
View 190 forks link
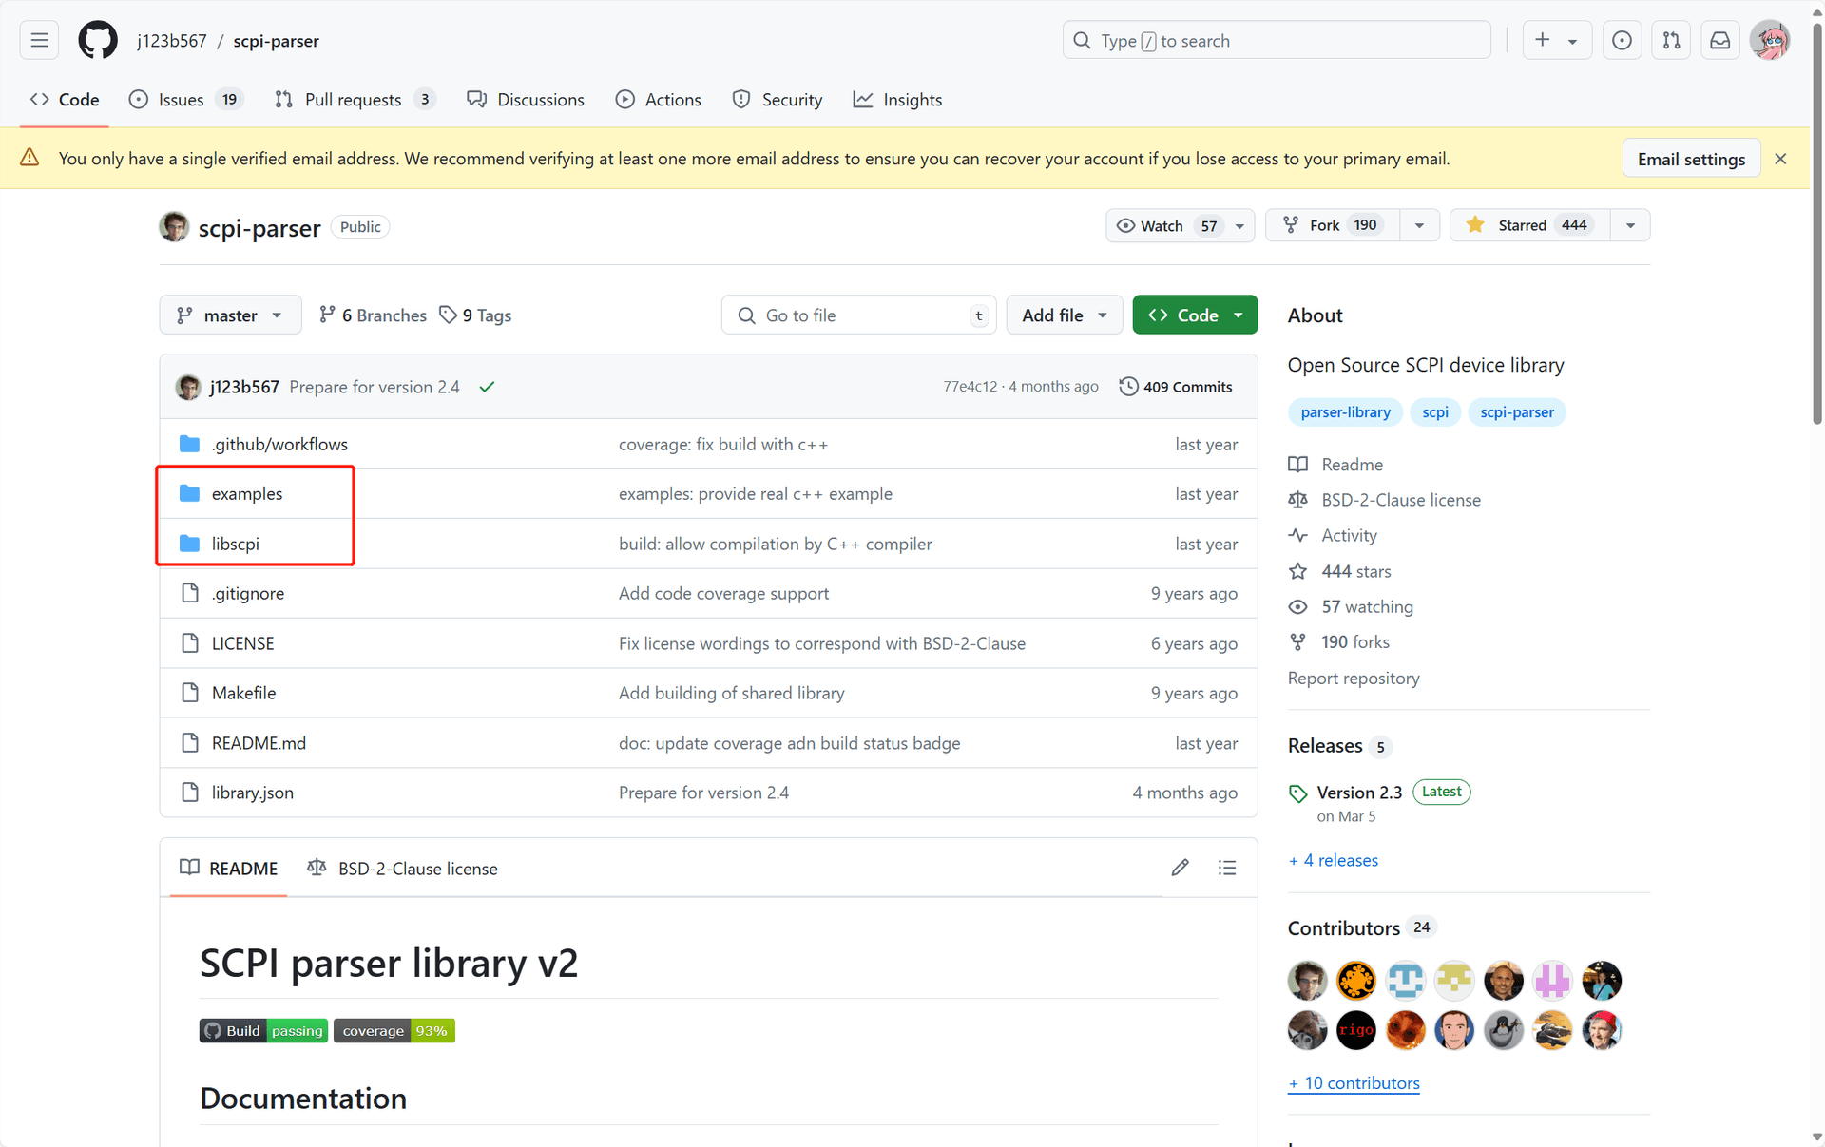[1339, 642]
